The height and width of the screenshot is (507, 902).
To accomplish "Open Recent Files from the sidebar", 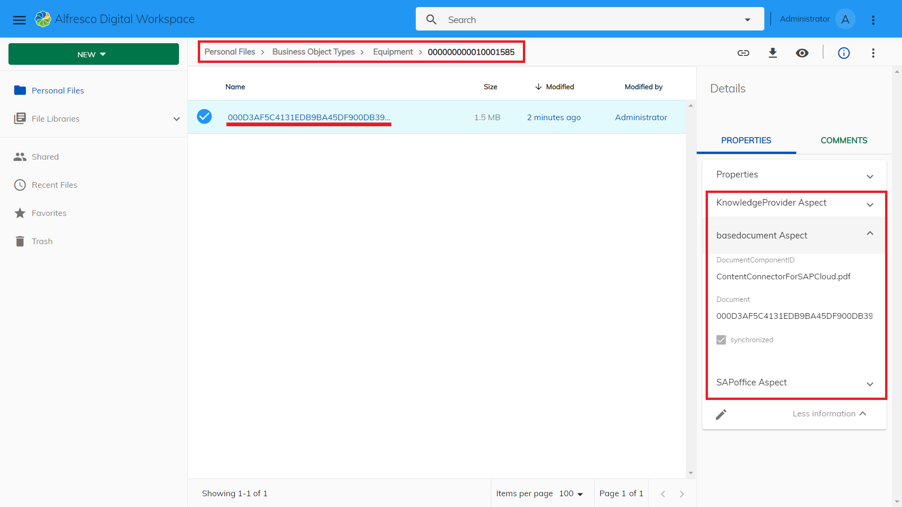I will tap(54, 184).
